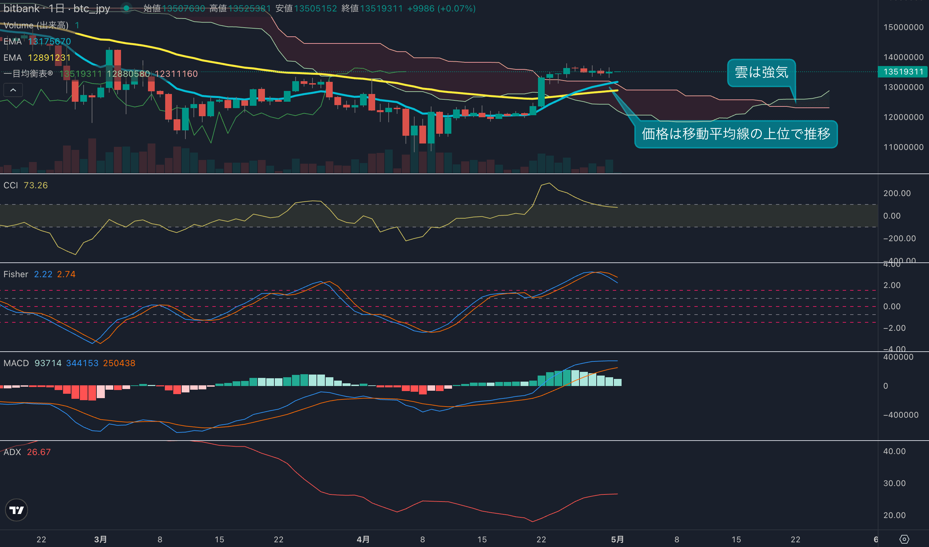
Task: Click the CCI indicator label
Action: click(11, 185)
